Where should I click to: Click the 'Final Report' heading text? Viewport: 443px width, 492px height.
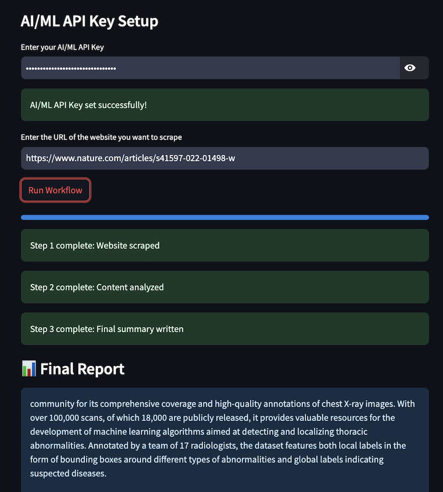click(82, 369)
